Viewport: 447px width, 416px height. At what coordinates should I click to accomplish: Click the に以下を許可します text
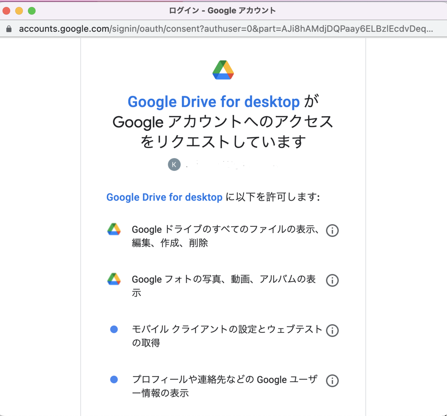point(273,197)
